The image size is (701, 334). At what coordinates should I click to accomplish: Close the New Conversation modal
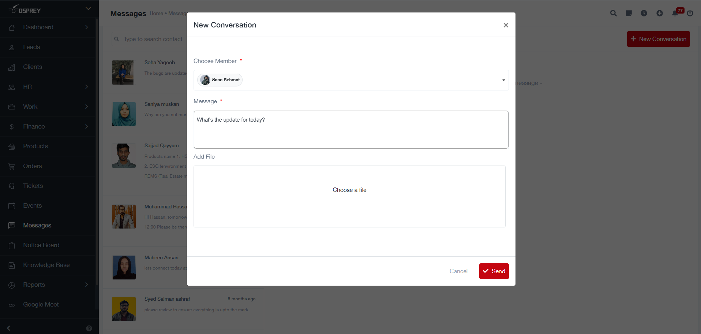tap(506, 25)
